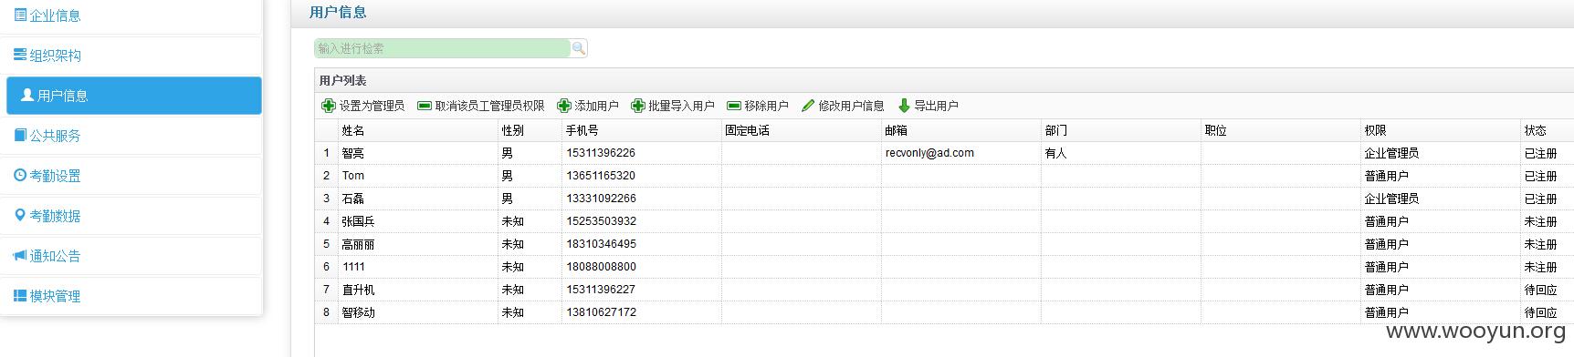1574x357 pixels.
Task: Sort by 状态 column header
Action: click(1547, 130)
